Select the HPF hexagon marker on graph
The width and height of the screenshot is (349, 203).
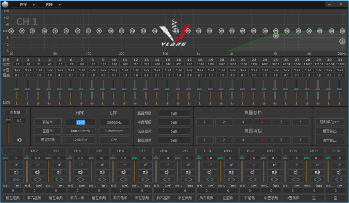pos(276,36)
